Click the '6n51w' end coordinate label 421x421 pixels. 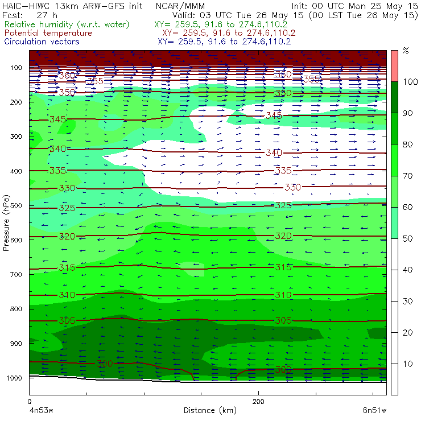point(374,411)
